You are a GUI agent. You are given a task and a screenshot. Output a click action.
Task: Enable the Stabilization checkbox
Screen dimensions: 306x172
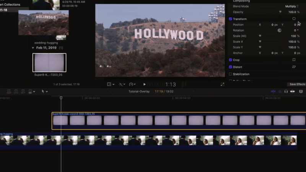coord(231,74)
